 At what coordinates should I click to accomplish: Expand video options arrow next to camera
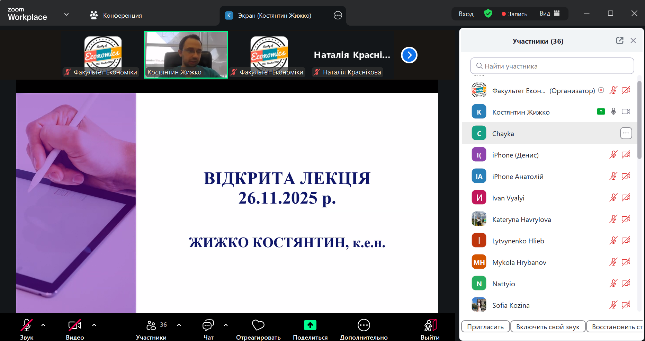(x=94, y=325)
